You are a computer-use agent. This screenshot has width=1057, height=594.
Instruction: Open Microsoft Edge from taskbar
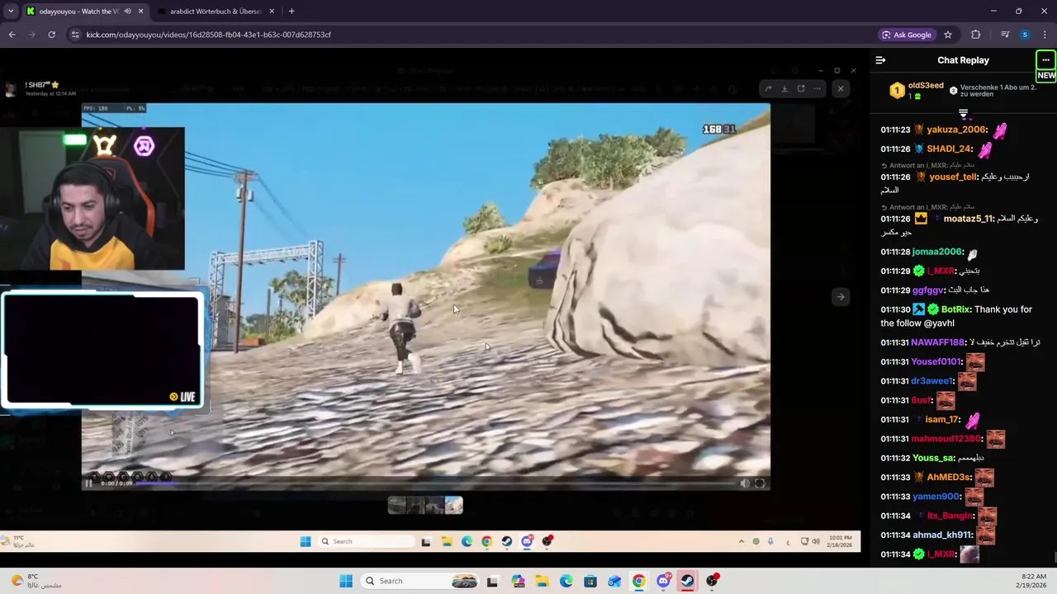[x=566, y=581]
